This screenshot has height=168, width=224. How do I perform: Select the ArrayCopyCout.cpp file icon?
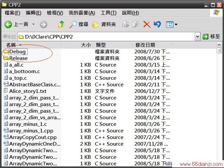click(x=6, y=137)
